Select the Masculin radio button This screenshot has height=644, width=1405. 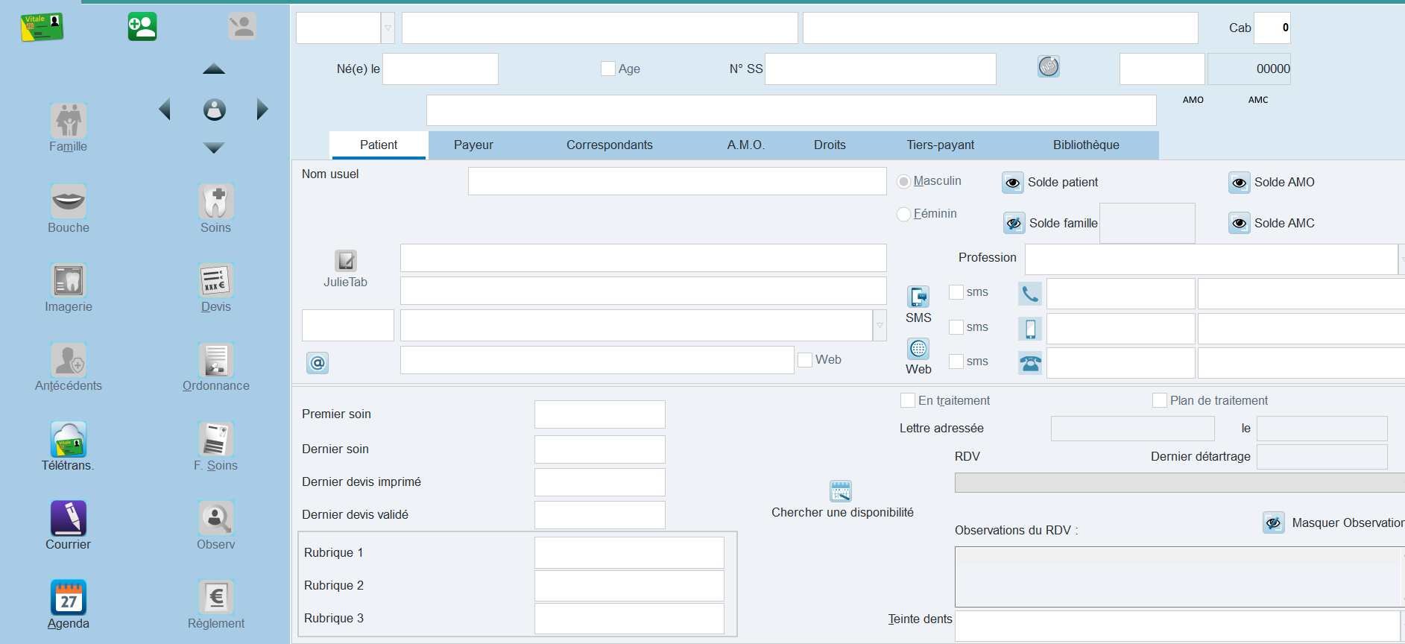904,181
